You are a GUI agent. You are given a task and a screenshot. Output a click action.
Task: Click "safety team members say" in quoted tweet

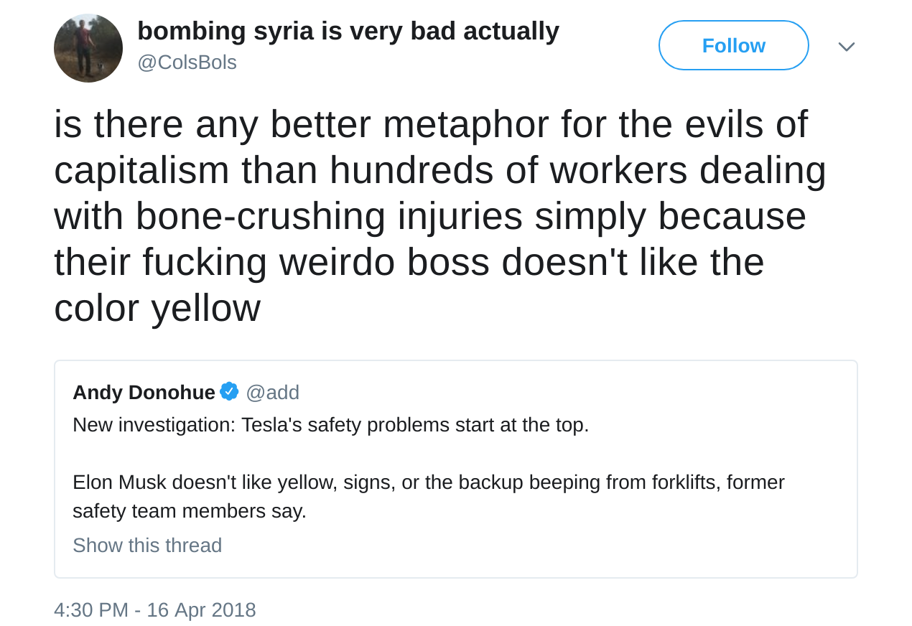[x=190, y=511]
